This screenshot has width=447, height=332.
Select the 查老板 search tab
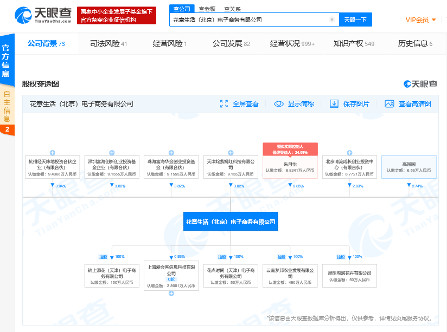[207, 9]
